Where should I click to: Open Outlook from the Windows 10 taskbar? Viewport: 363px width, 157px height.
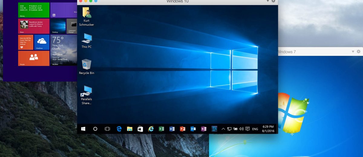[193, 129]
